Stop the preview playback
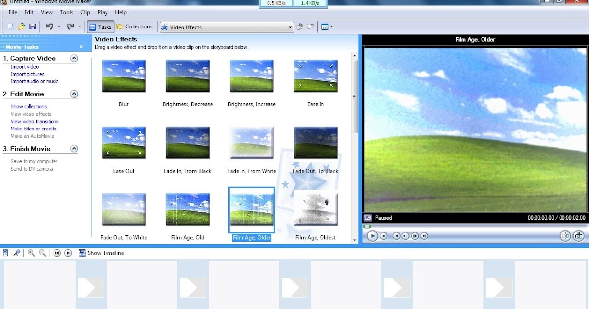 [x=384, y=236]
